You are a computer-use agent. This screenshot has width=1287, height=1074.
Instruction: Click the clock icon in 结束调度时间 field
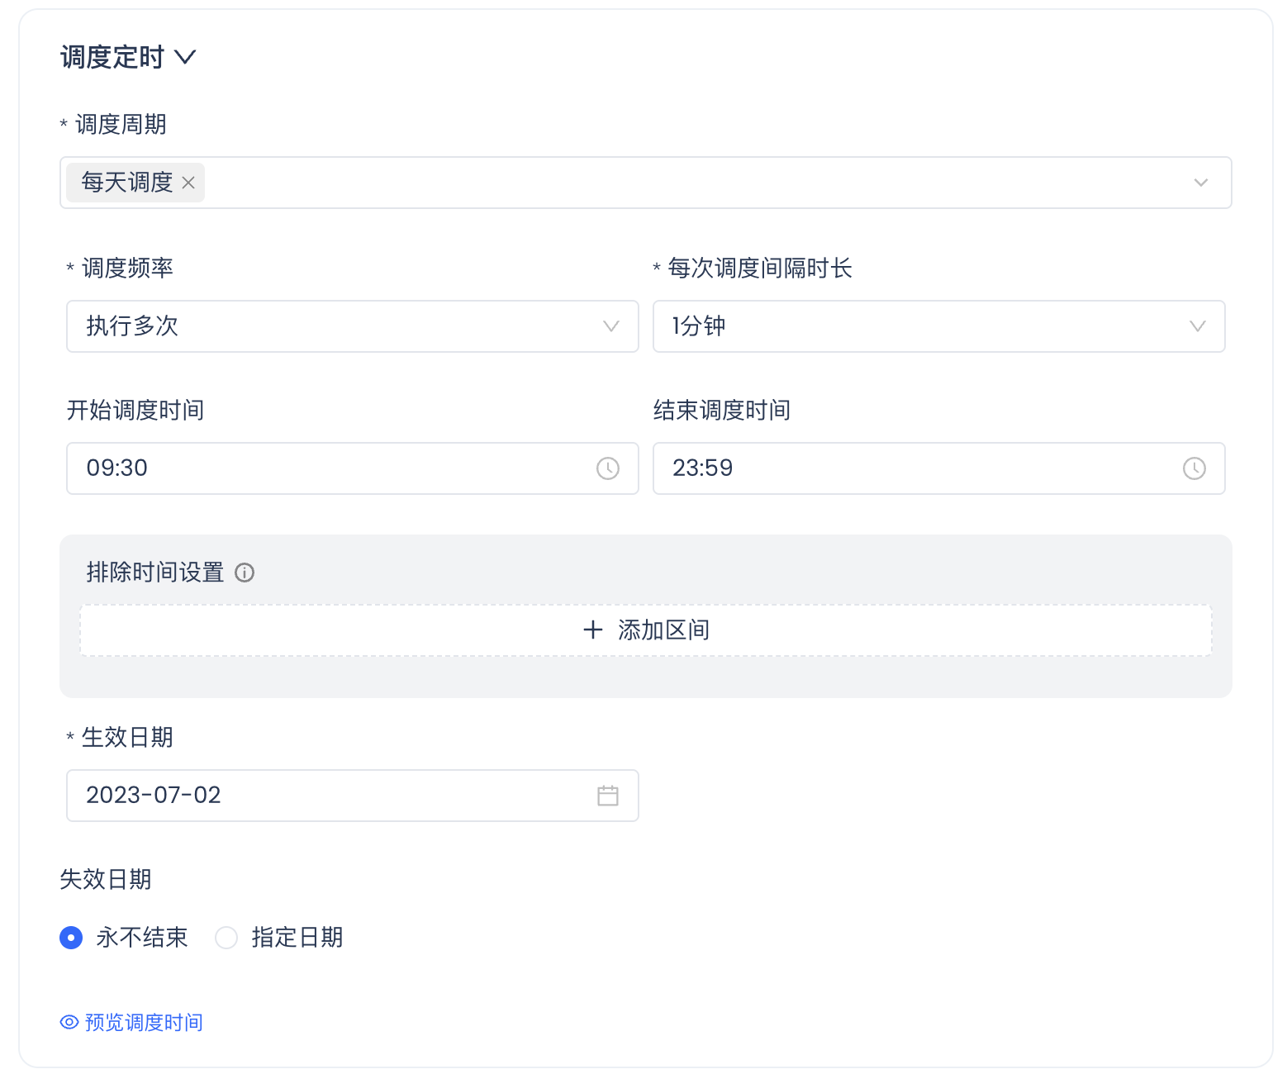pos(1194,468)
